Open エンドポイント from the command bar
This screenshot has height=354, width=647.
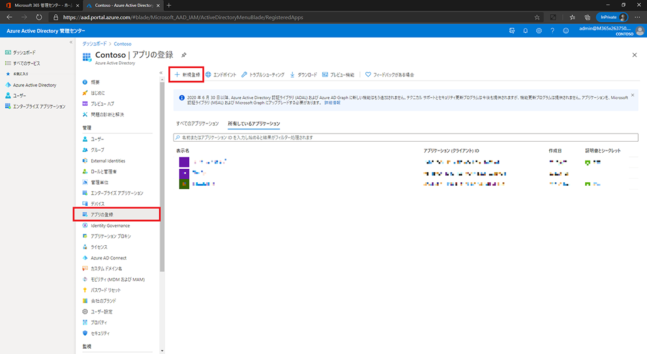[x=221, y=75]
